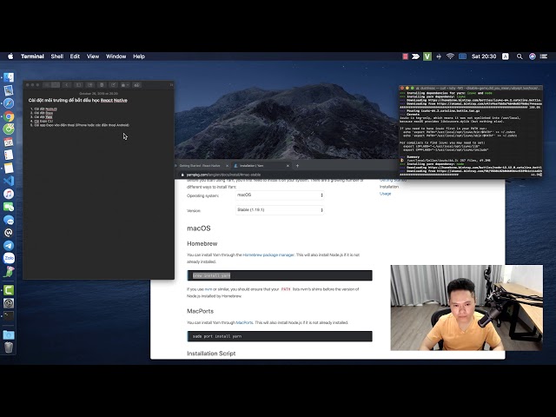Image resolution: width=556 pixels, height=417 pixels.
Task: Click the Notes delete (trash) button
Action: click(102, 85)
